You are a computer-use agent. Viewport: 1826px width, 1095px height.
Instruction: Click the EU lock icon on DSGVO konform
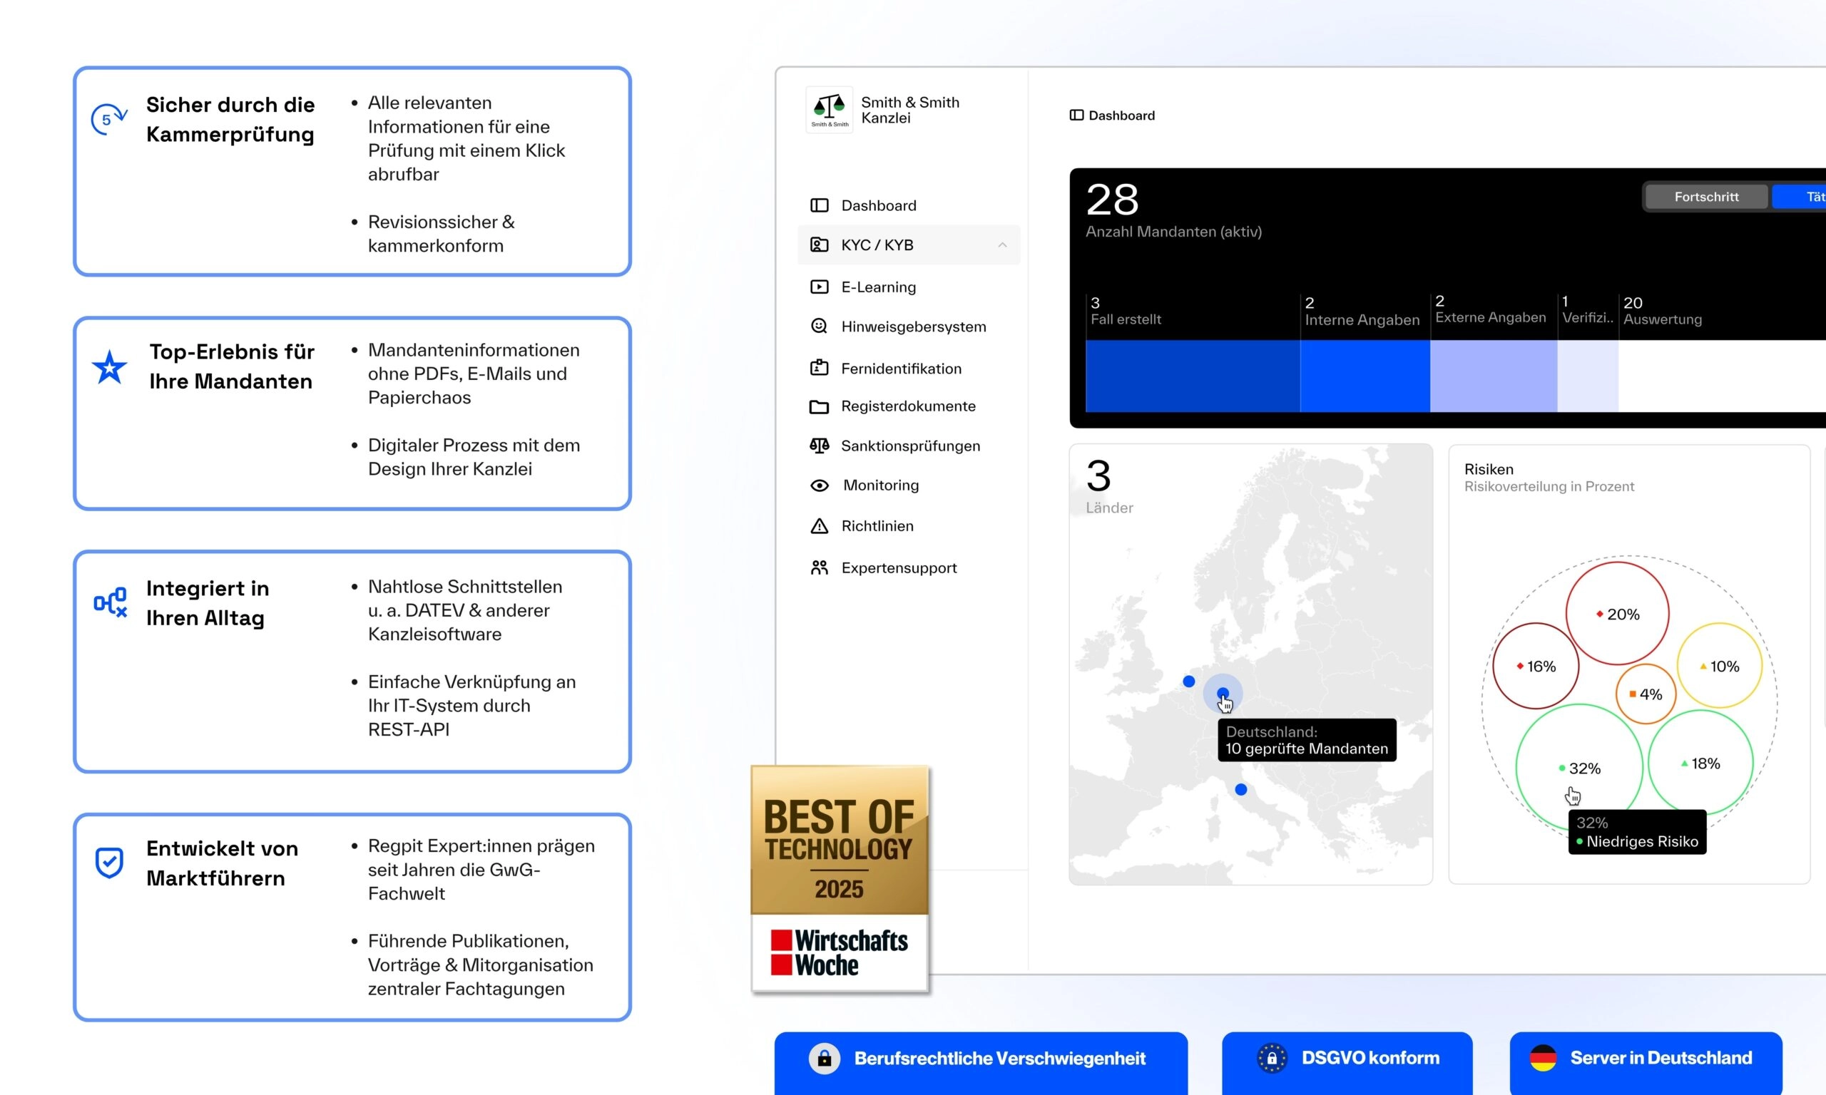1272,1058
